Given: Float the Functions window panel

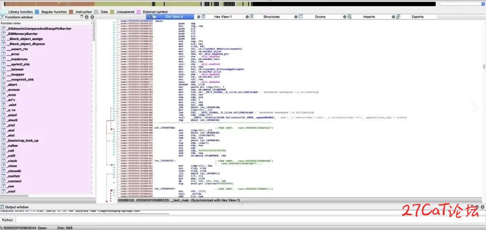Looking at the screenshot, I should [x=86, y=17].
